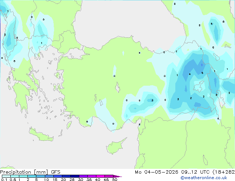Click the Crete island on the map
This screenshot has width=235, height=181.
41,135
